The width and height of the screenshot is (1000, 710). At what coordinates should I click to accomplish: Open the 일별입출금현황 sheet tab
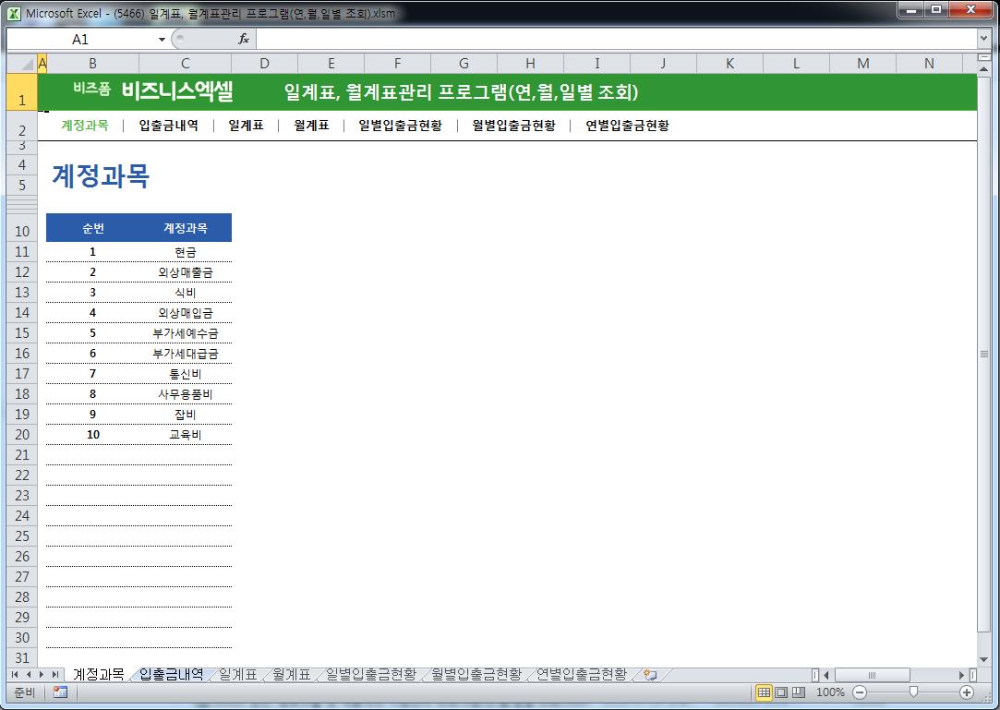(x=370, y=674)
